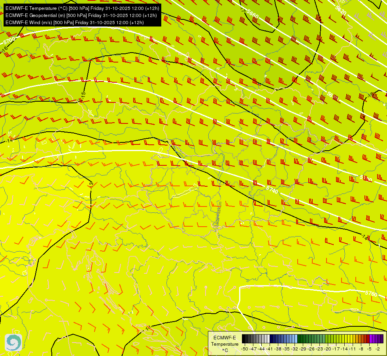Click the -38 legend scale value
Image resolution: width=387 pixels, height=356 pixels.
[278, 349]
